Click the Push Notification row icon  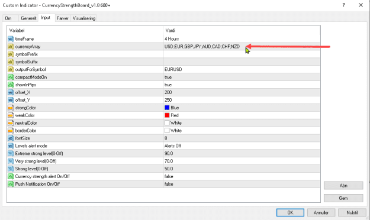[11, 184]
